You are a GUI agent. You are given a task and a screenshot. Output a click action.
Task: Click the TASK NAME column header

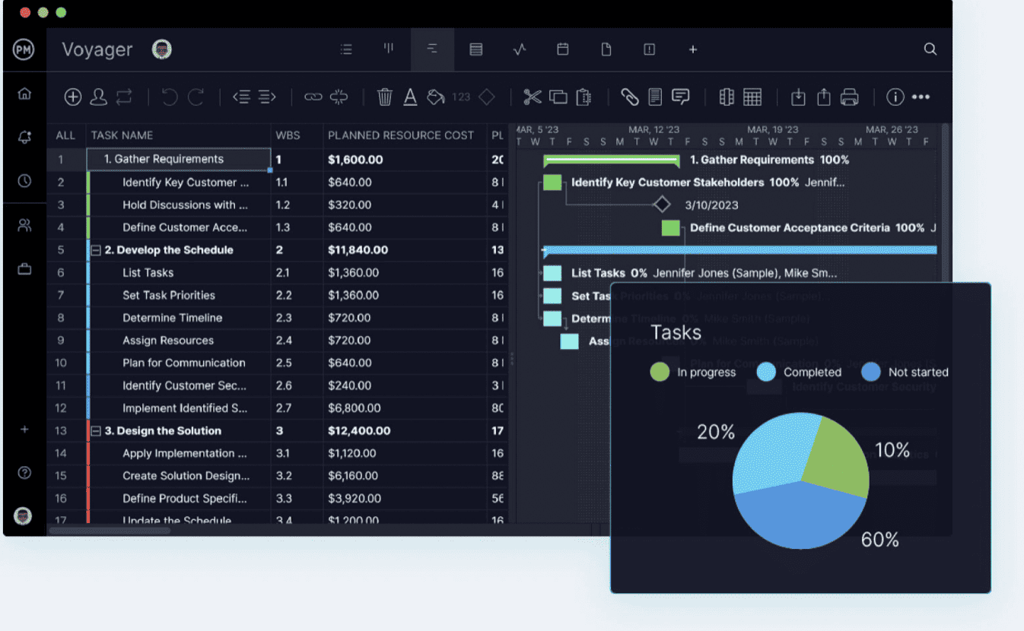click(122, 135)
